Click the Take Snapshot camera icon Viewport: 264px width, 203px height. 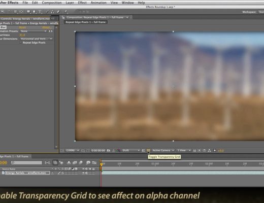(x=109, y=150)
